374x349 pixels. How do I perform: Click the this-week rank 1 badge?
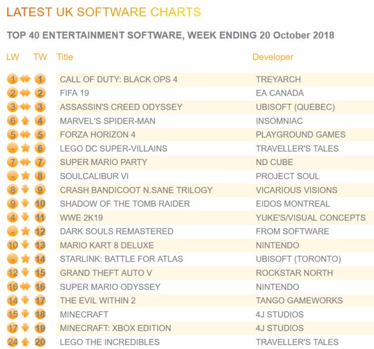[x=40, y=79]
